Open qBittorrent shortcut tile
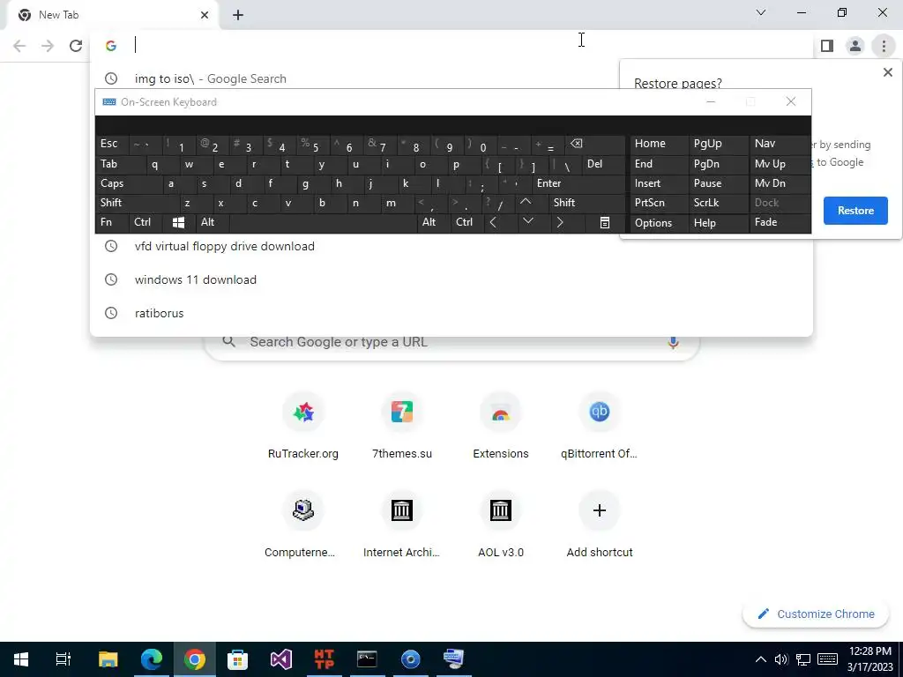 coord(599,424)
